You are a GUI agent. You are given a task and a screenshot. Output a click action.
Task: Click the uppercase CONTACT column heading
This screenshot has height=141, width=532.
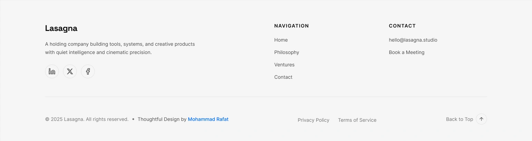point(402,26)
